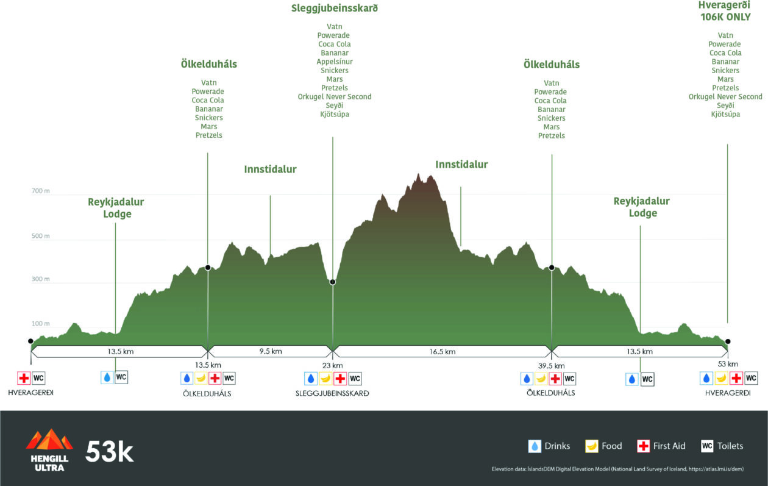Click 'Kjötsúpa' under Sleggjubeinsskarð list

pyautogui.click(x=335, y=114)
